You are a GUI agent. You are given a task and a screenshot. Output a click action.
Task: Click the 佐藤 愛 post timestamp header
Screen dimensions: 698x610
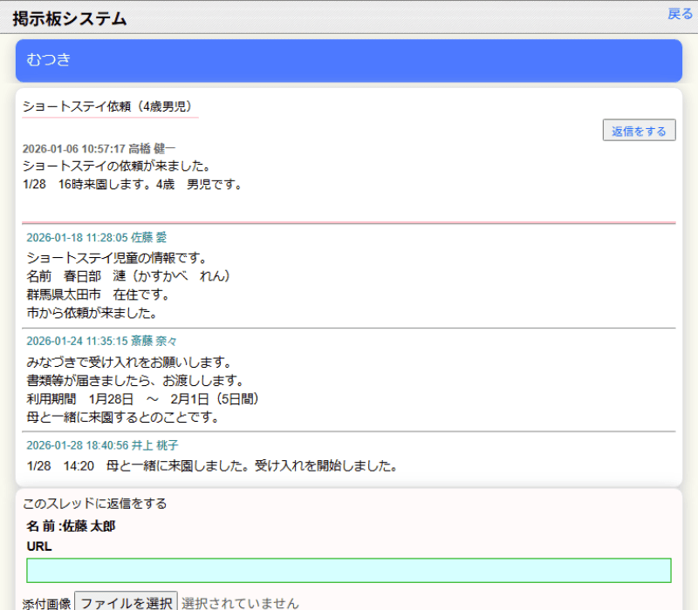[x=96, y=237]
